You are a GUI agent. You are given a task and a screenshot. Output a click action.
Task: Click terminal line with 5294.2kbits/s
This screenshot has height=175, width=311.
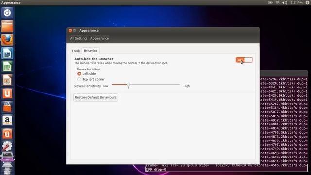(284, 79)
